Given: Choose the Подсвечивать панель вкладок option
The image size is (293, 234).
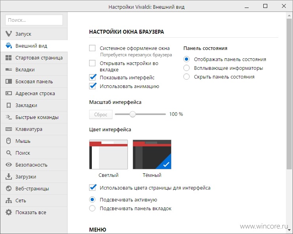Looking at the screenshot, I should click(x=92, y=208).
